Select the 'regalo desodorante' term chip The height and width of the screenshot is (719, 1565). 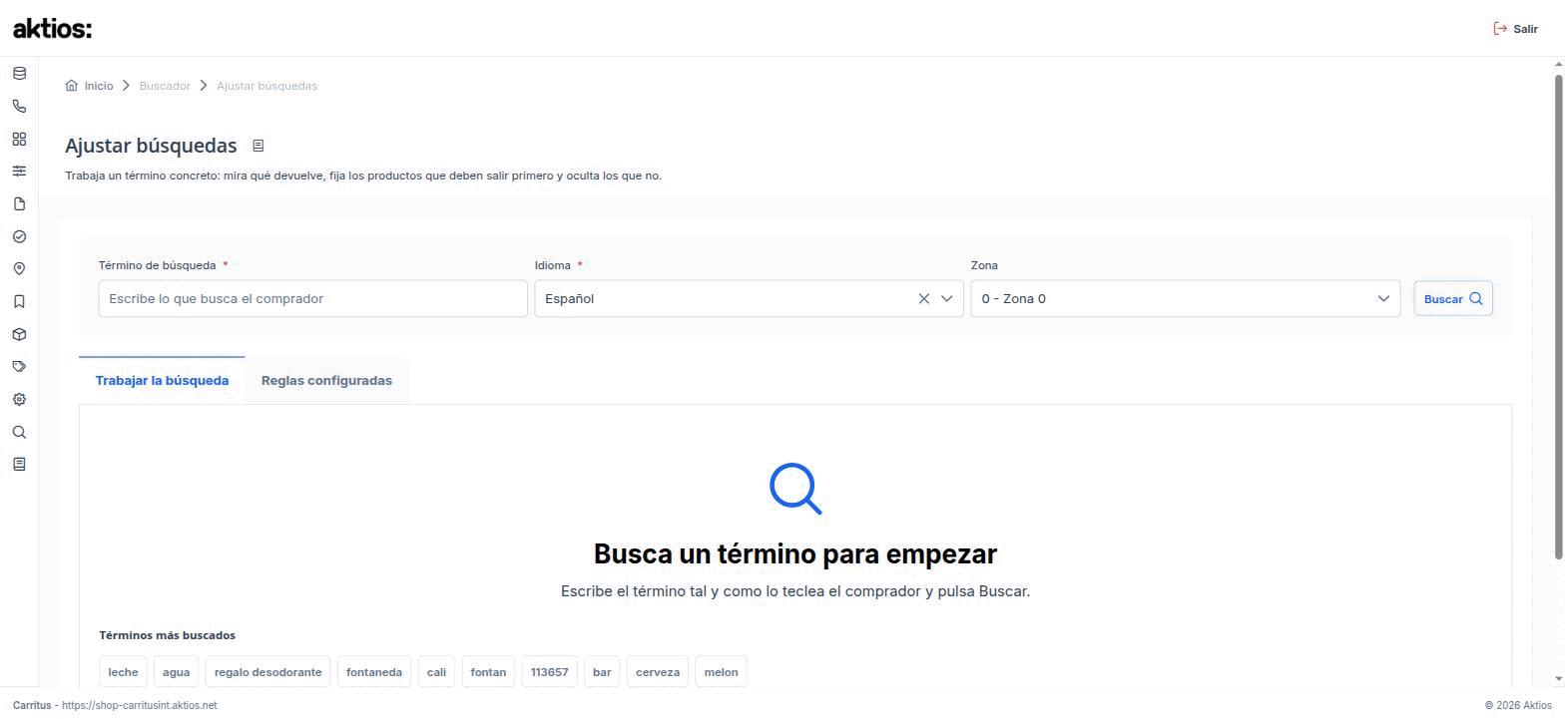click(x=267, y=672)
